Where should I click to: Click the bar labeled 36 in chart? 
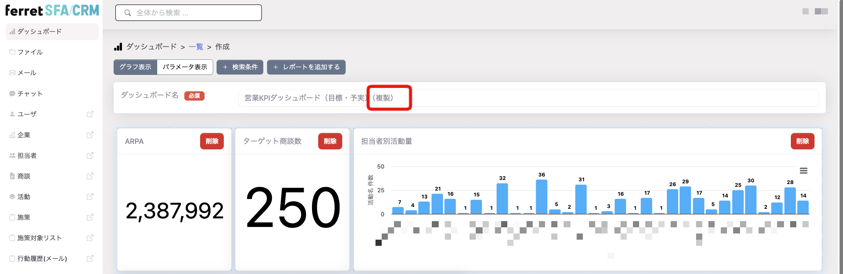pyautogui.click(x=542, y=197)
